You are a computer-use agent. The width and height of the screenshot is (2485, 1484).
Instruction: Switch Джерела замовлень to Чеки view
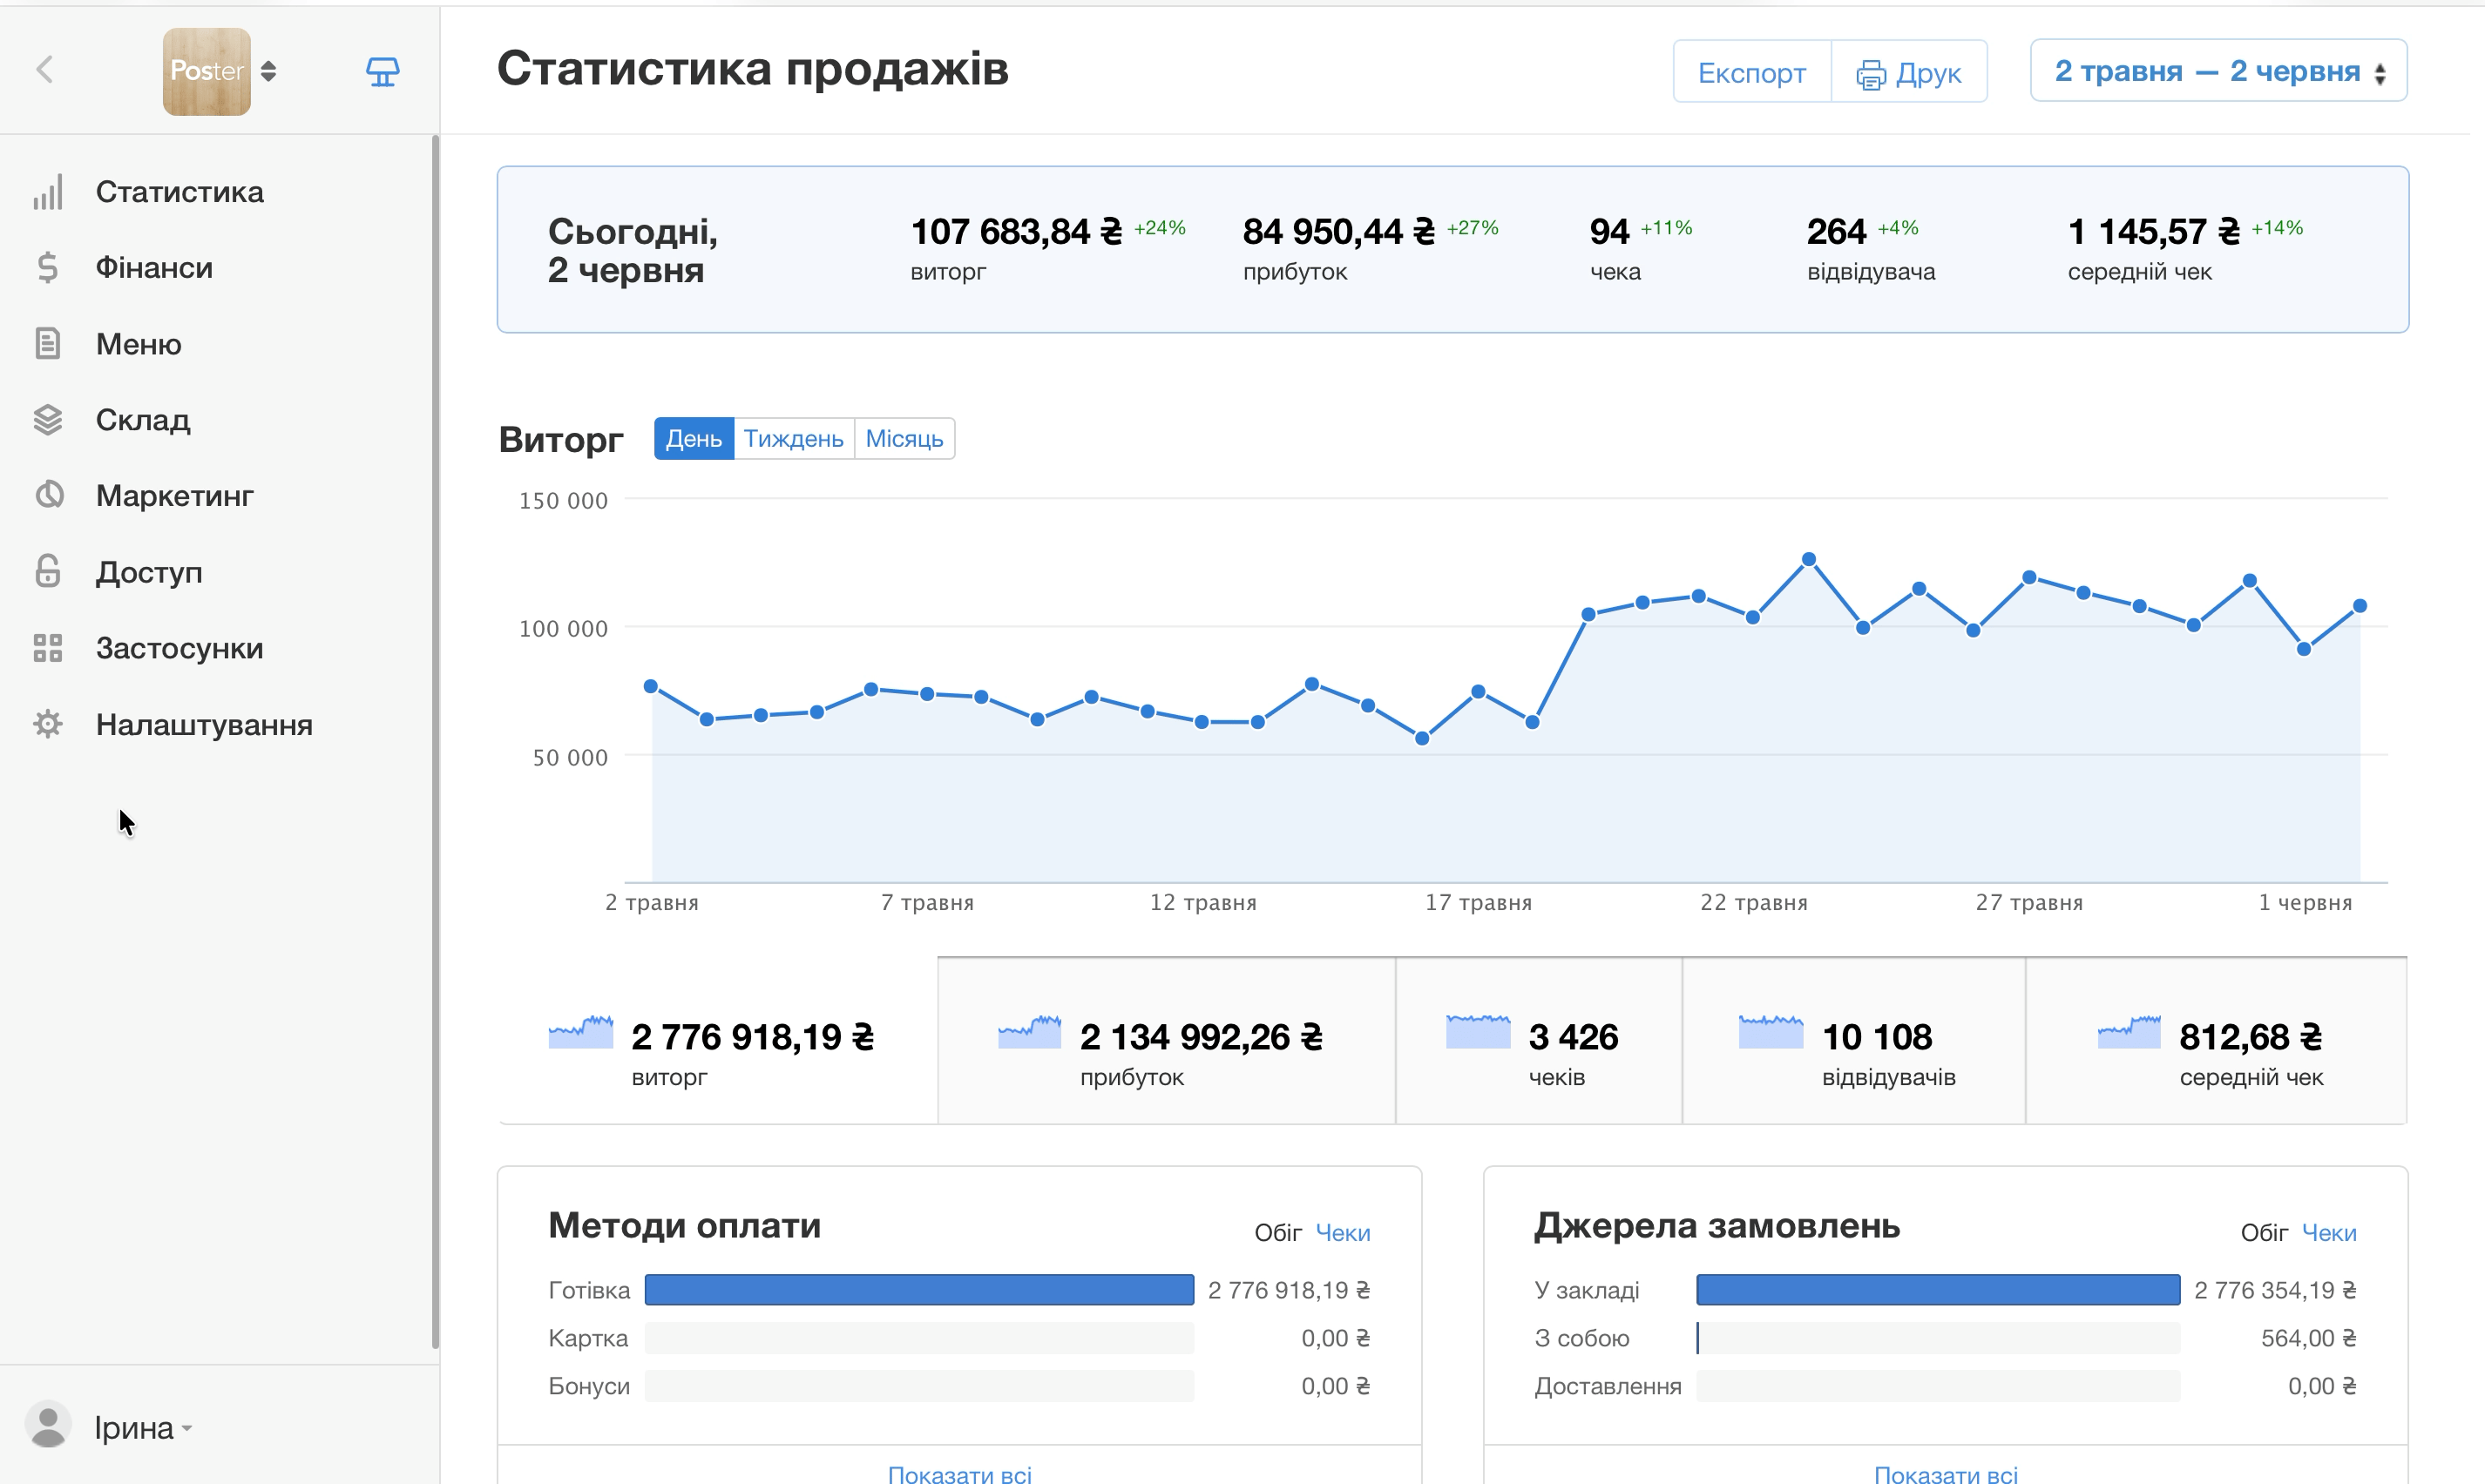[2329, 1233]
